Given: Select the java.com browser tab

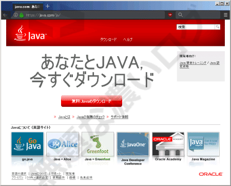Looking at the screenshot, I should [27, 7].
